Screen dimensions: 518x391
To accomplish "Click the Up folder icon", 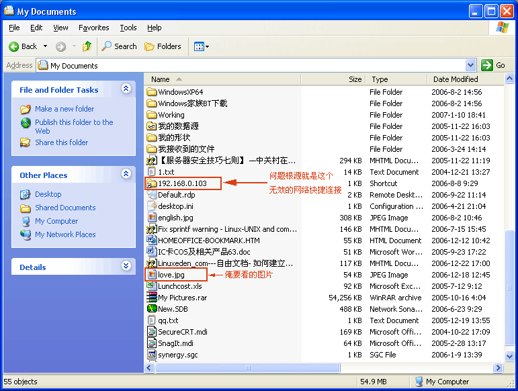I will coord(87,46).
